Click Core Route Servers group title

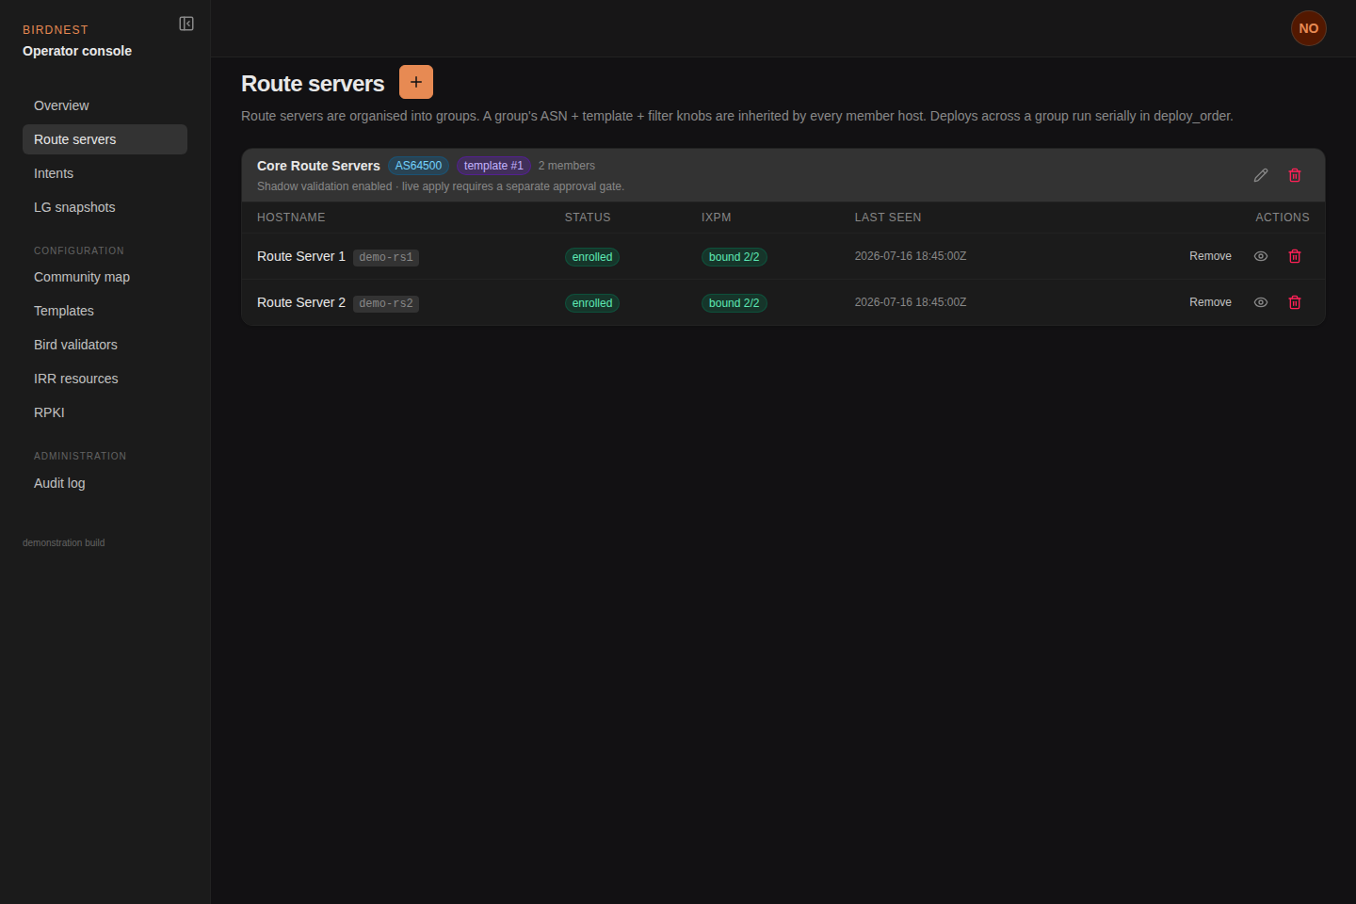coord(318,166)
